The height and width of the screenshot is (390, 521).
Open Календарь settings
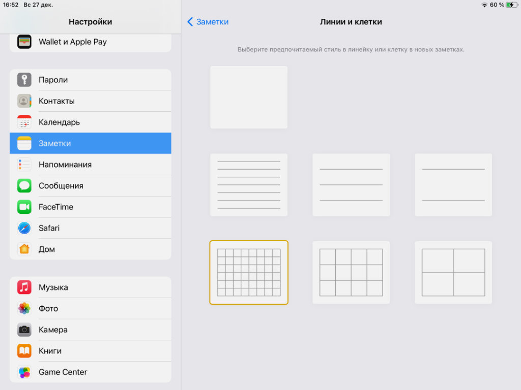91,122
